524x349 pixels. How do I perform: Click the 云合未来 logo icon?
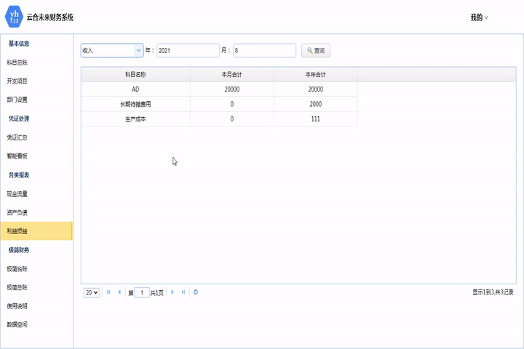pyautogui.click(x=15, y=17)
